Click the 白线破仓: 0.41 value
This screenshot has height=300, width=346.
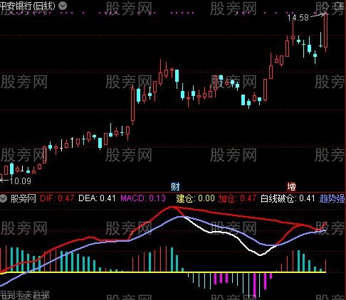(288, 198)
